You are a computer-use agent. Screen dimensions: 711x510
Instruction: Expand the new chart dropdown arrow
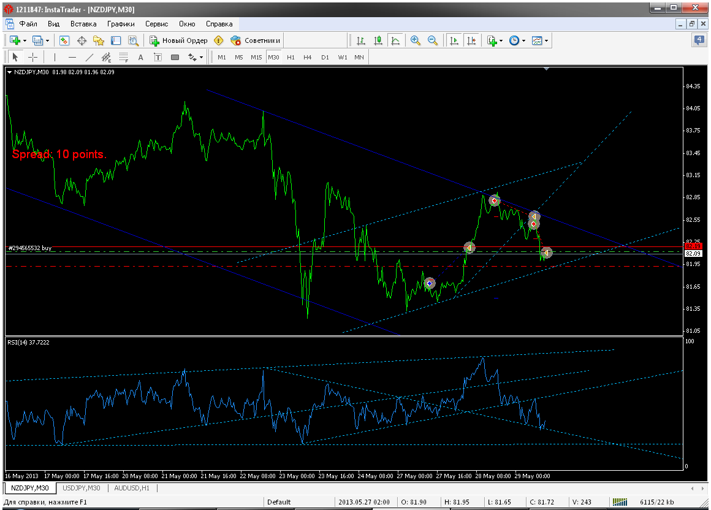[25, 41]
